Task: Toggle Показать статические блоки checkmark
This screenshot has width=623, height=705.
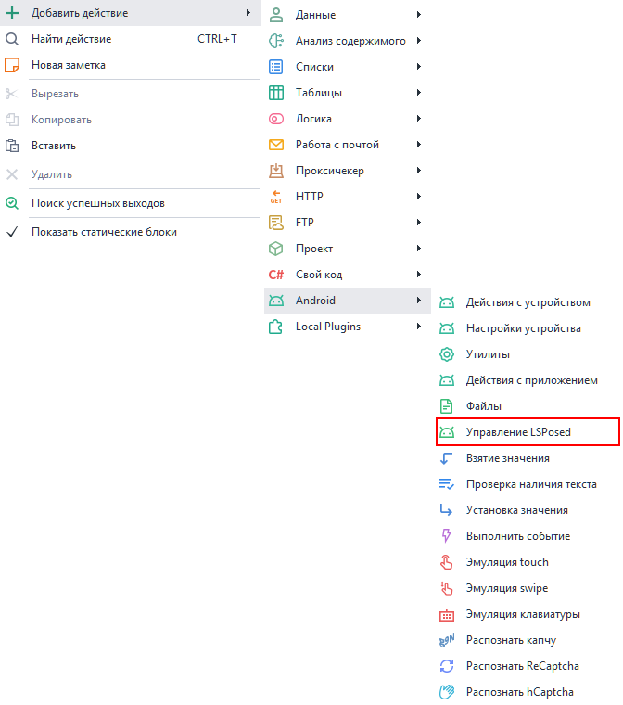Action: [x=12, y=232]
